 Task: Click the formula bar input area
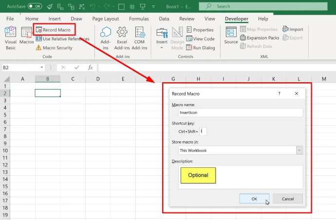coord(217,68)
